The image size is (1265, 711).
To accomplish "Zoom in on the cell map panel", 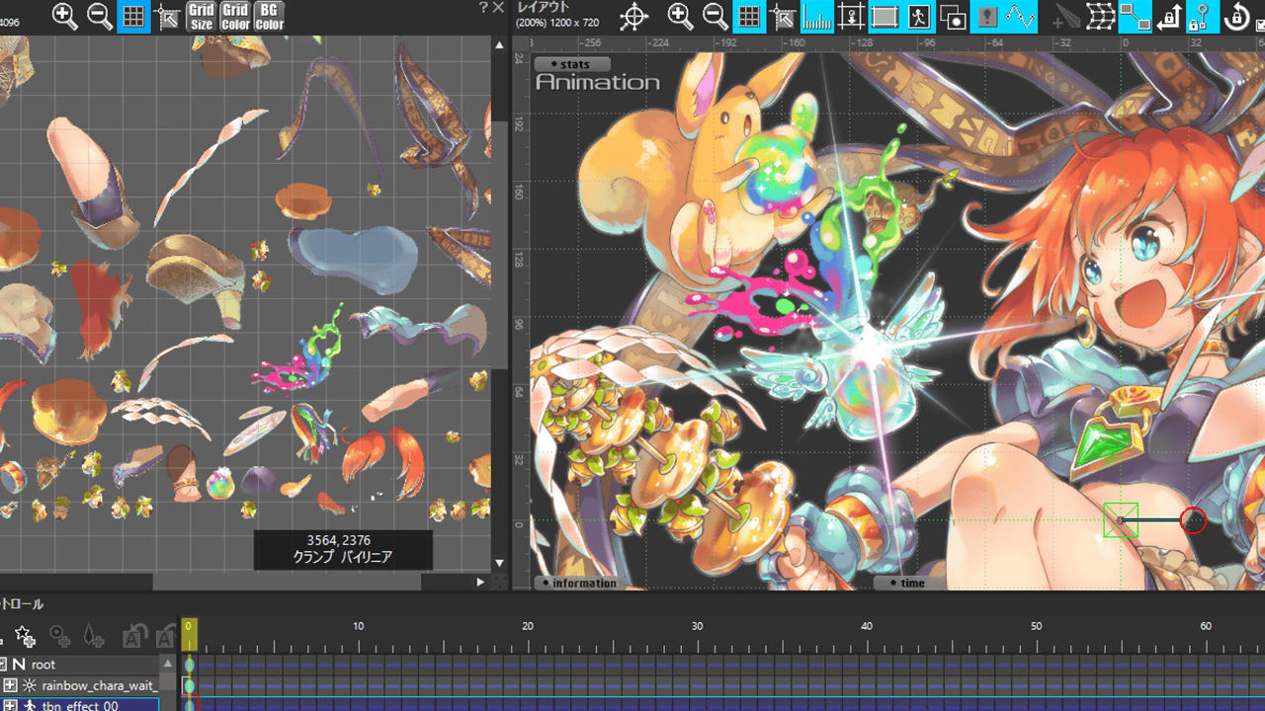I will click(x=65, y=16).
